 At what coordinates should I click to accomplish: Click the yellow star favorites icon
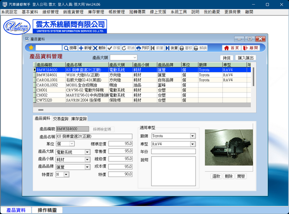pos(31,48)
